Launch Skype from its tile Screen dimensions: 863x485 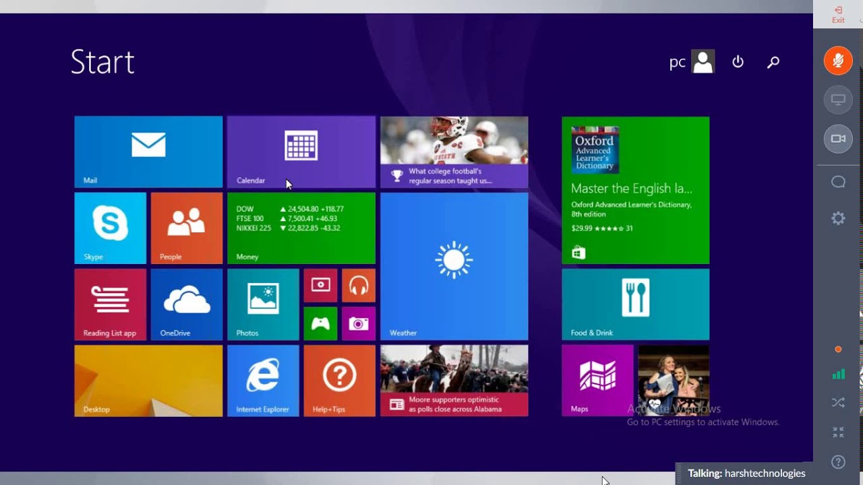110,228
